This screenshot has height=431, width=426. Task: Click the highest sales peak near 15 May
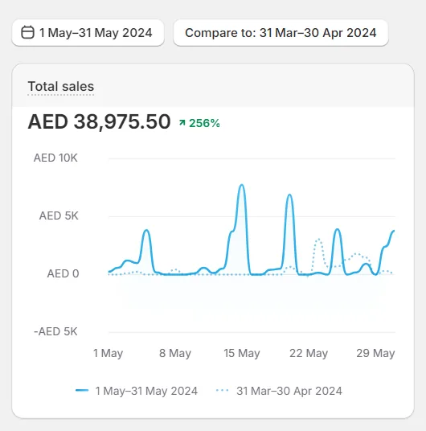(242, 185)
